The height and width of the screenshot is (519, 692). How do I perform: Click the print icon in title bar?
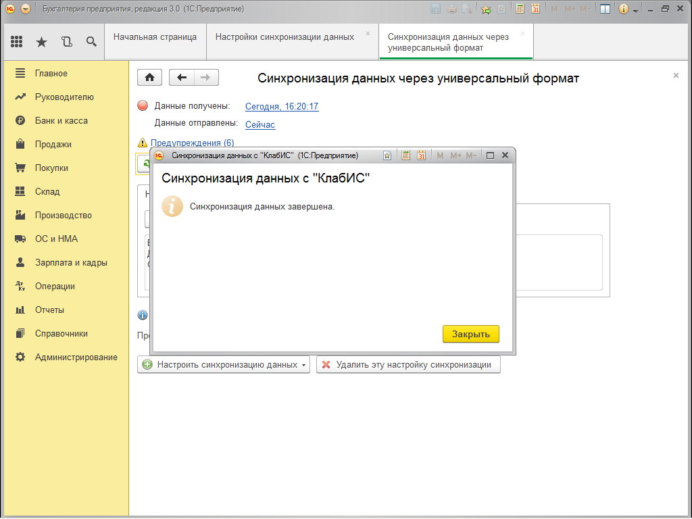(451, 9)
